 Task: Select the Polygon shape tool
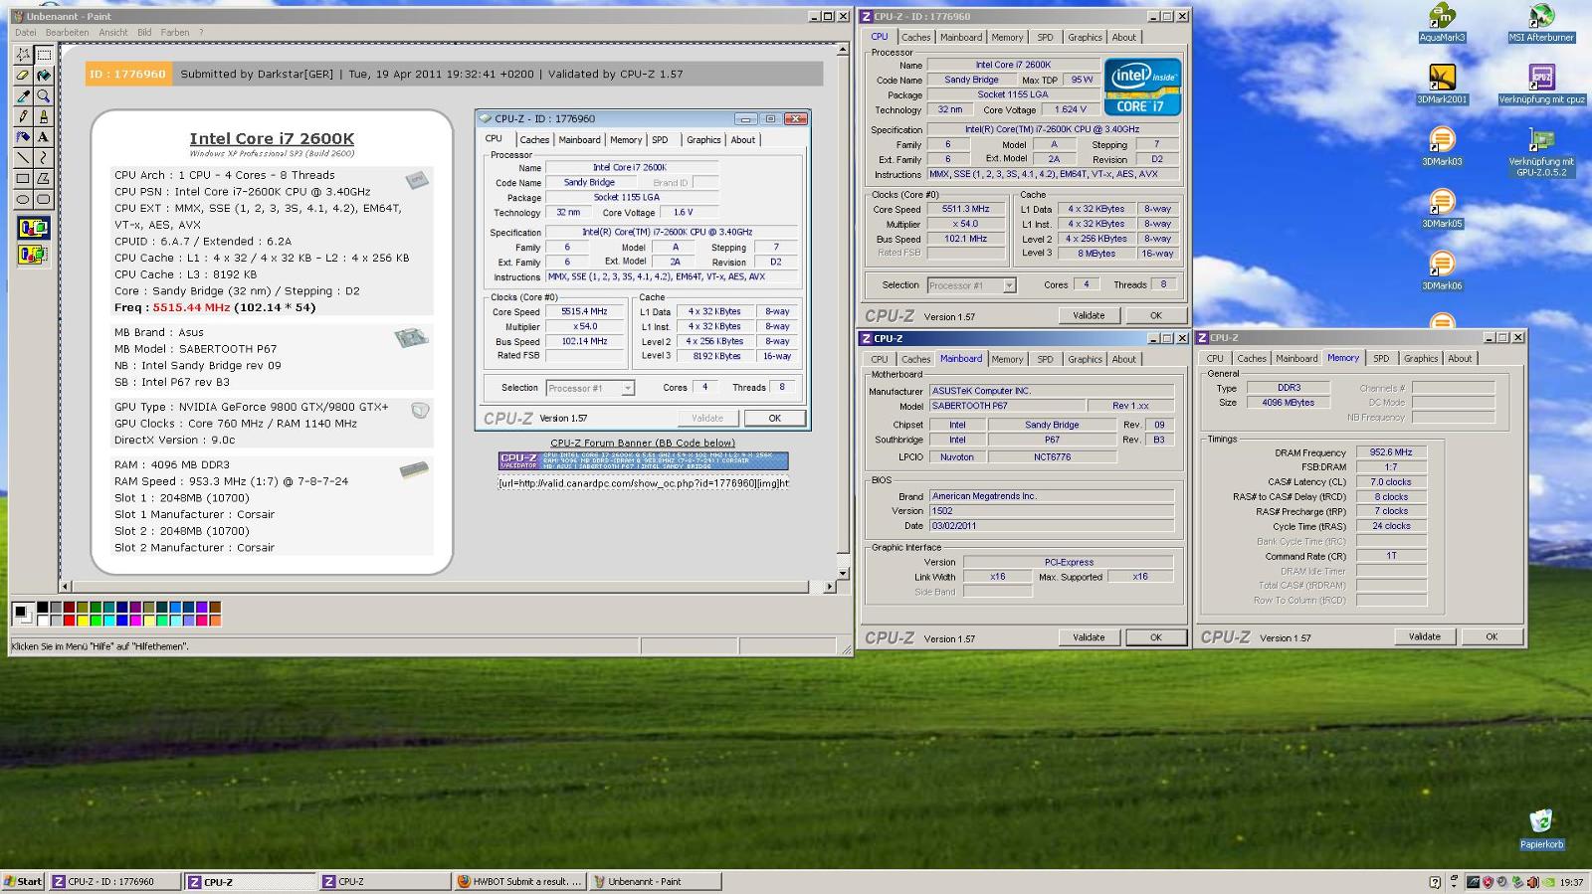point(44,179)
